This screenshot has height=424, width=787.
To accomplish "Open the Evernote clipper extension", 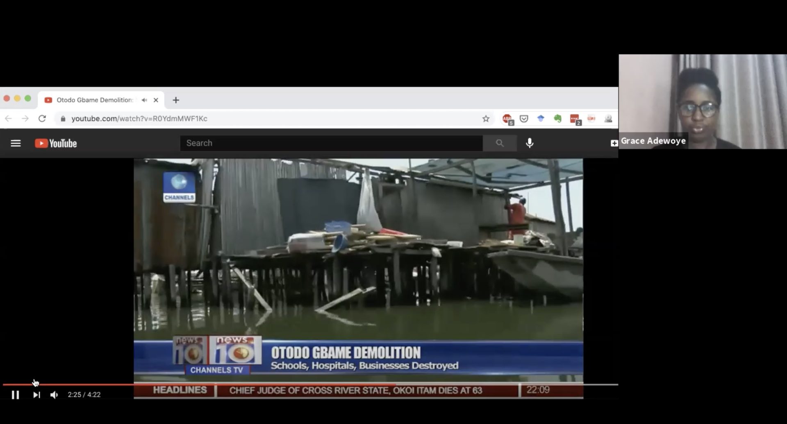I will (557, 119).
